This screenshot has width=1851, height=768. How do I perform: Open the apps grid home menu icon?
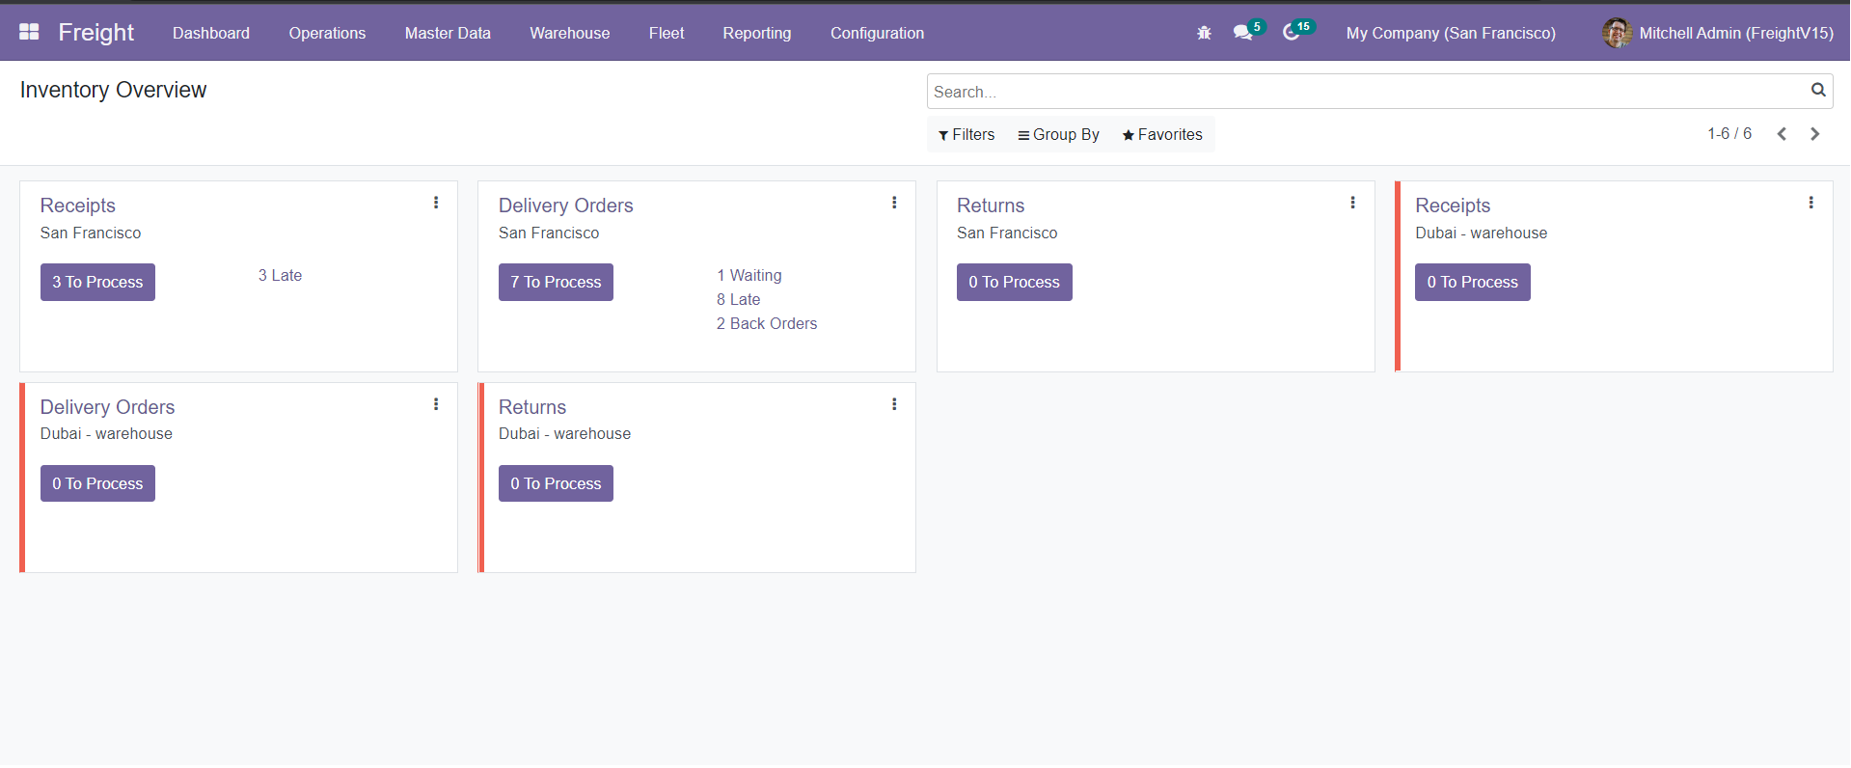tap(29, 32)
